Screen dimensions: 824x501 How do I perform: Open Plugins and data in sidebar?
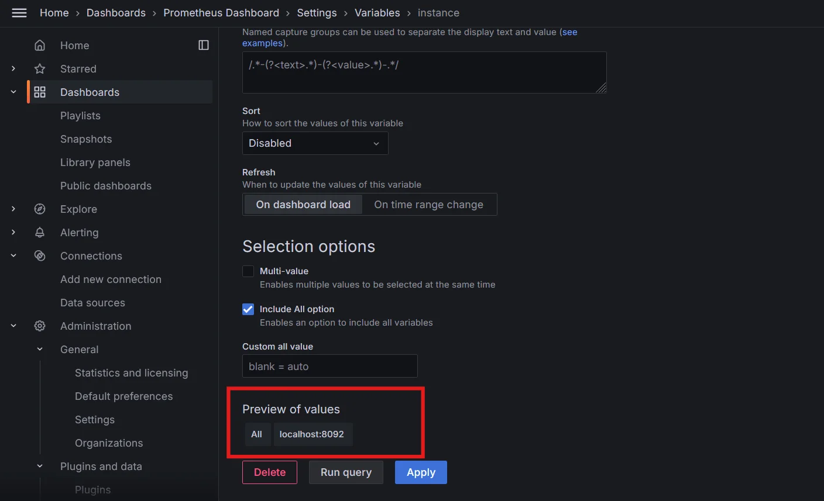(101, 467)
